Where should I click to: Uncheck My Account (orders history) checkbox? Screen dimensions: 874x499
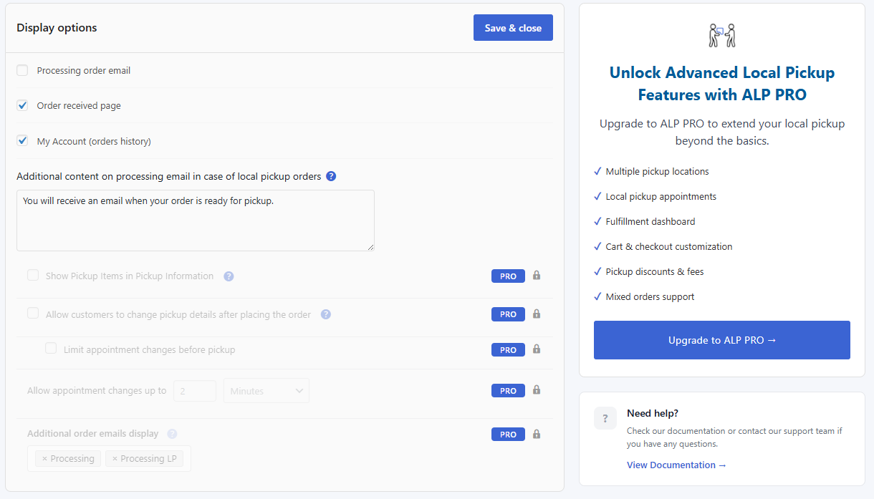(22, 140)
